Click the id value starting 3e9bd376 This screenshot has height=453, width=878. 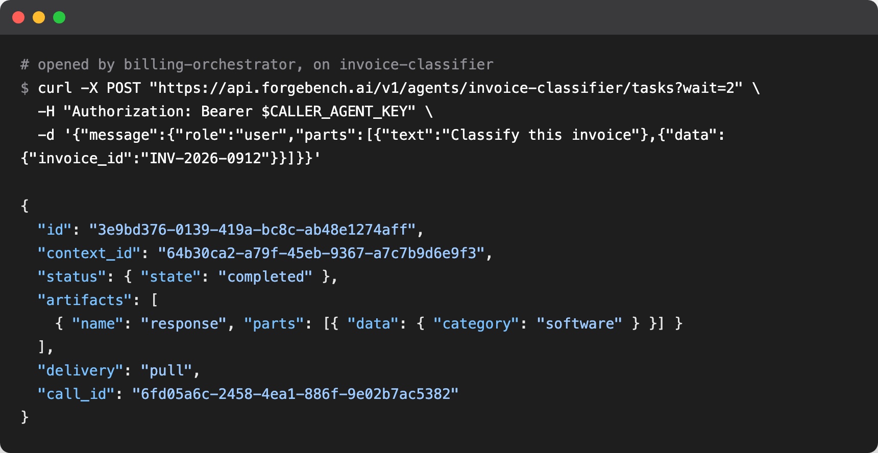[253, 230]
